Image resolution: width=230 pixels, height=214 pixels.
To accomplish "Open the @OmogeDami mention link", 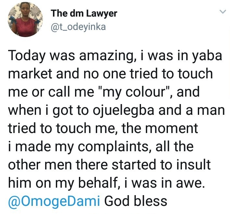I will (x=54, y=201).
